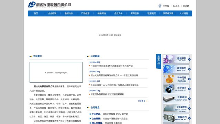Open the 模具系列 product thumbnail
The width and height of the screenshot is (220, 124).
176,118
